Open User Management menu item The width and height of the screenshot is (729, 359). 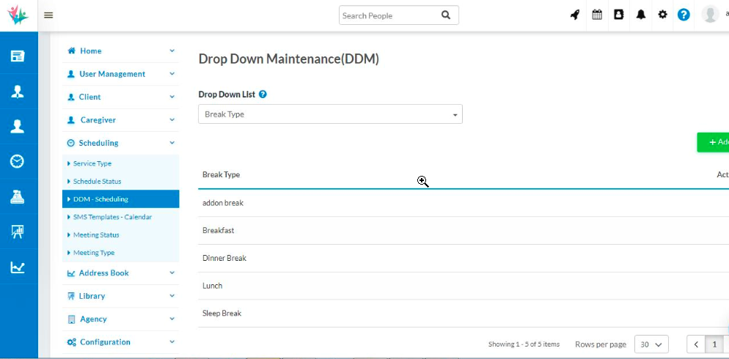click(112, 74)
